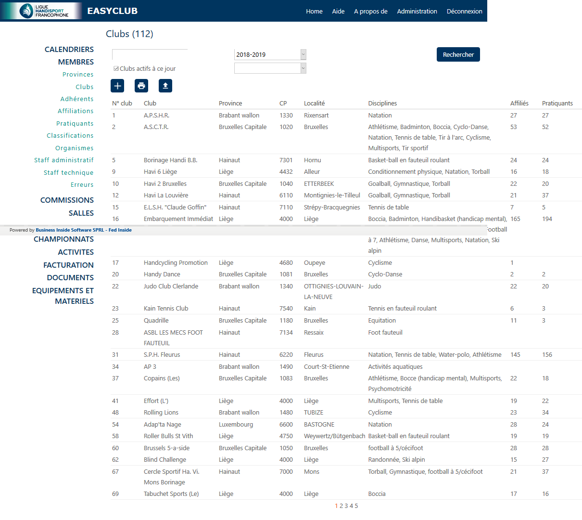Select the Kain Tennis Club row

pos(346,308)
